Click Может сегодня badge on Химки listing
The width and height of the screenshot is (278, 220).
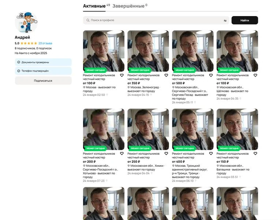(140, 148)
